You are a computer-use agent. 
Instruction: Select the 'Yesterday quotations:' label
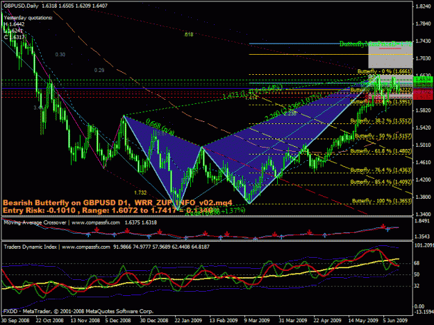tap(28, 18)
